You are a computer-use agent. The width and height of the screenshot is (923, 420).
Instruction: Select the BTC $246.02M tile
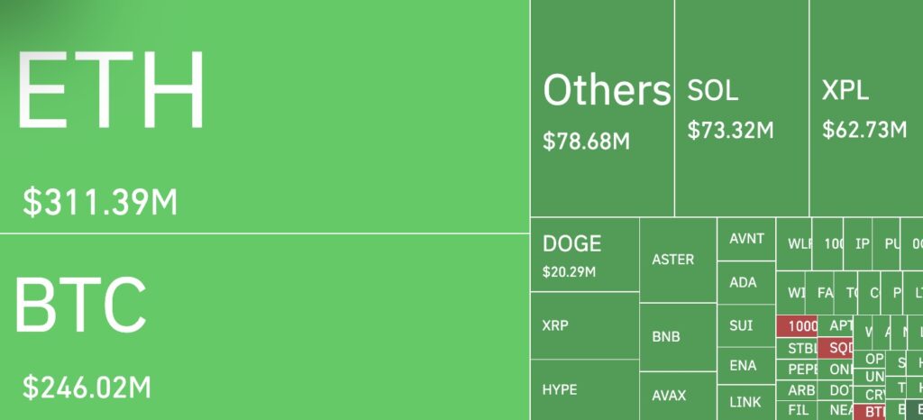(x=265, y=327)
